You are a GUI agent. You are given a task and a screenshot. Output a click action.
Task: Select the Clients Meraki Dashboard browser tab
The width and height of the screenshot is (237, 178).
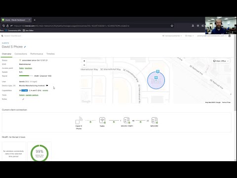(16, 20)
